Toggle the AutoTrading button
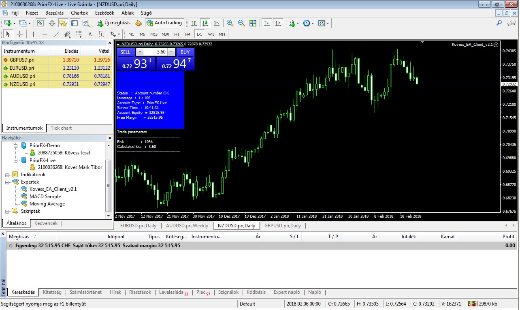 click(x=164, y=23)
